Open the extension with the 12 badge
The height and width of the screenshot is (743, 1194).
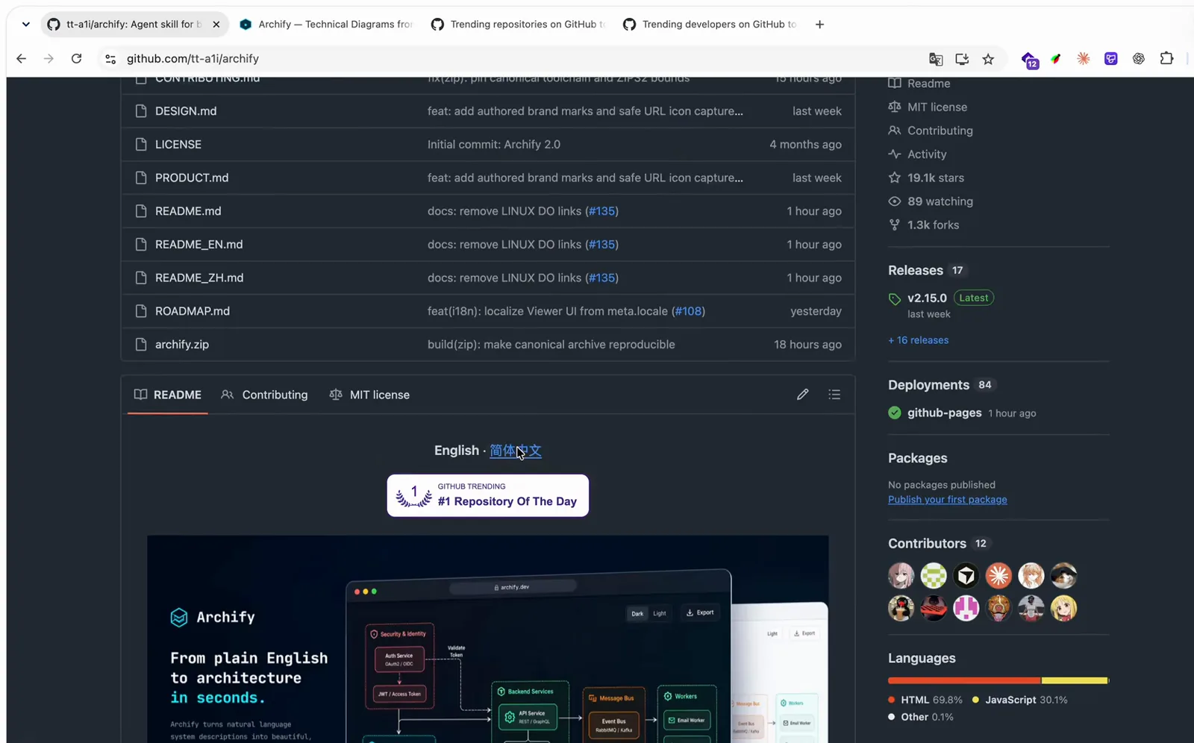tap(1030, 60)
